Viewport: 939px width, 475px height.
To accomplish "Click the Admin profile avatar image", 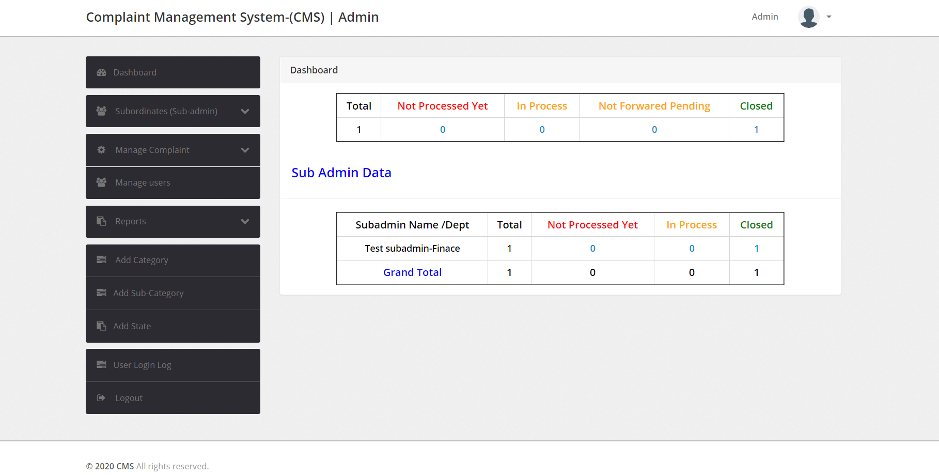I will tap(808, 17).
